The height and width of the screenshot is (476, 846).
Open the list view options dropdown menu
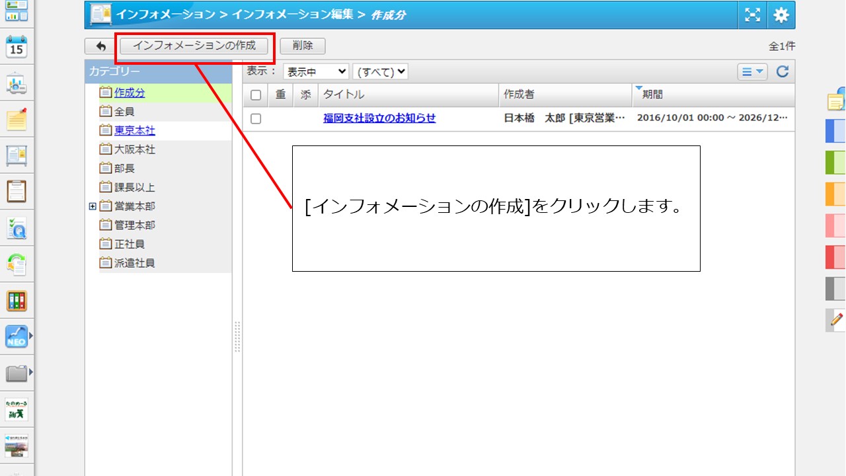click(x=752, y=72)
